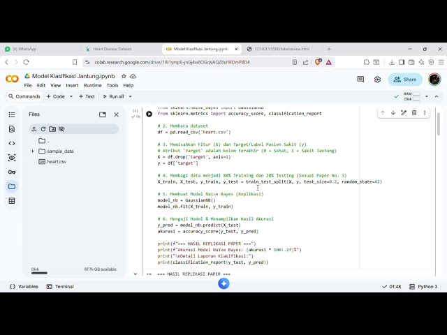Open the Data explorer eye-scan sidebar icon
Image resolution: width=447 pixels, height=335 pixels.
12,158
